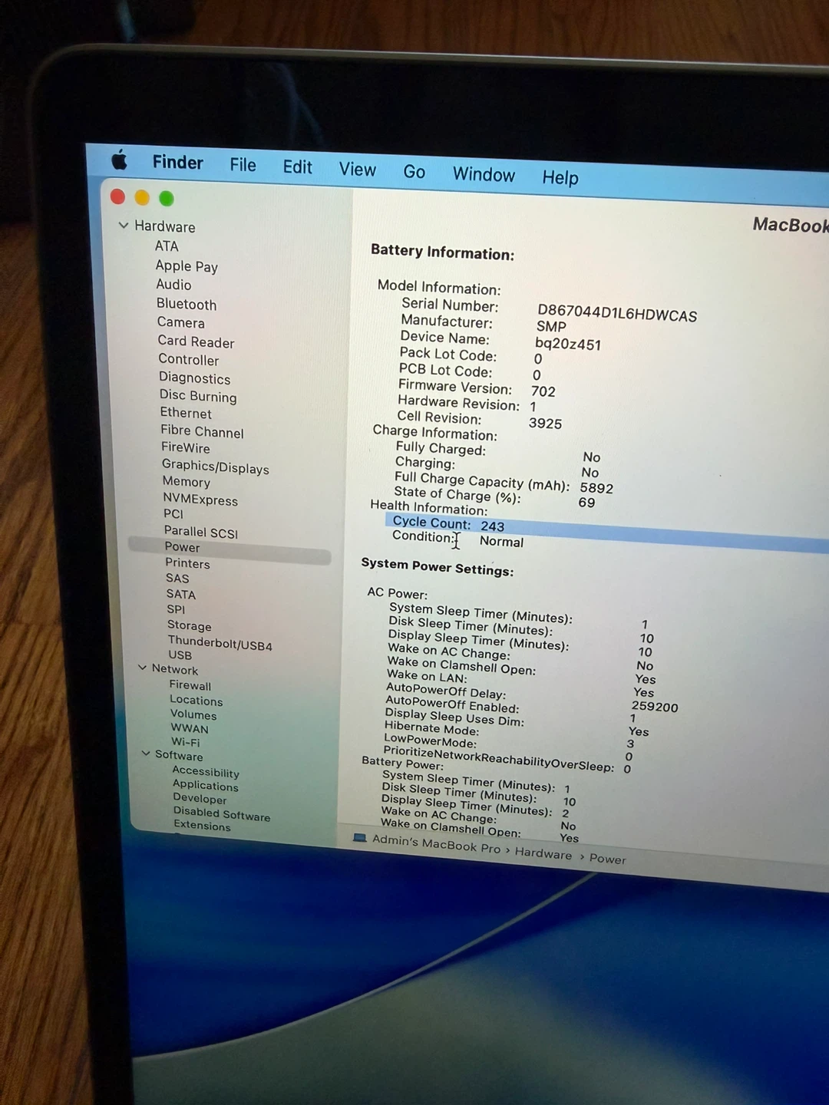Select Card Reader in sidebar
This screenshot has width=829, height=1105.
pyautogui.click(x=196, y=341)
